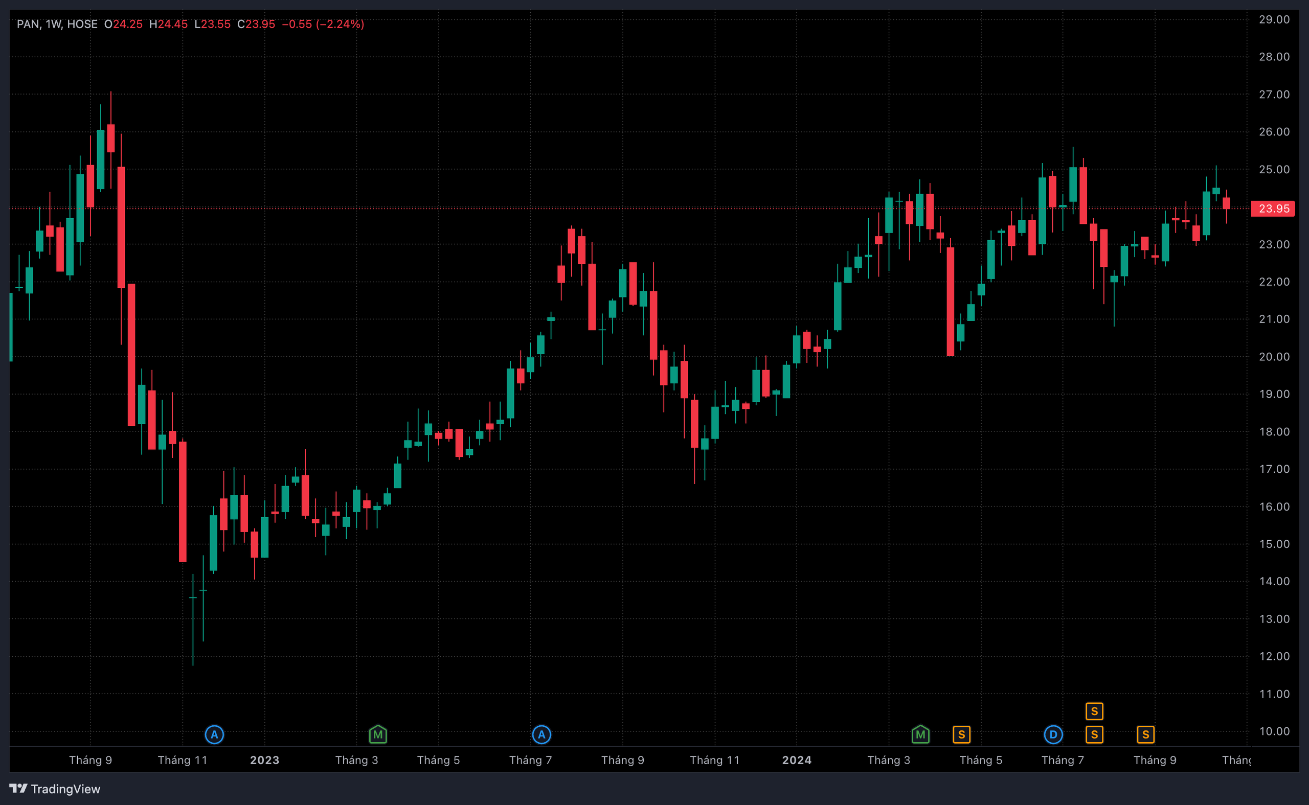
Task: Click the TradingView logo icon
Action: [x=18, y=789]
